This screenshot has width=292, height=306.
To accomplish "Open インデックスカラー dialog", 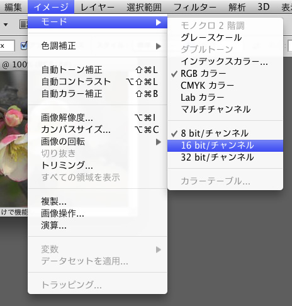I will [225, 62].
